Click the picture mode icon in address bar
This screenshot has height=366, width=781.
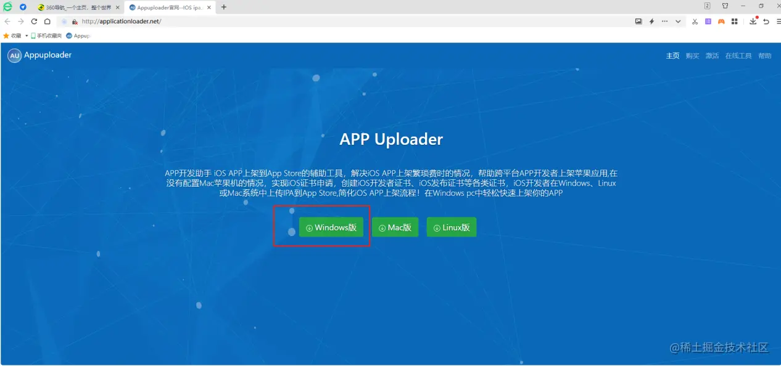tap(638, 21)
